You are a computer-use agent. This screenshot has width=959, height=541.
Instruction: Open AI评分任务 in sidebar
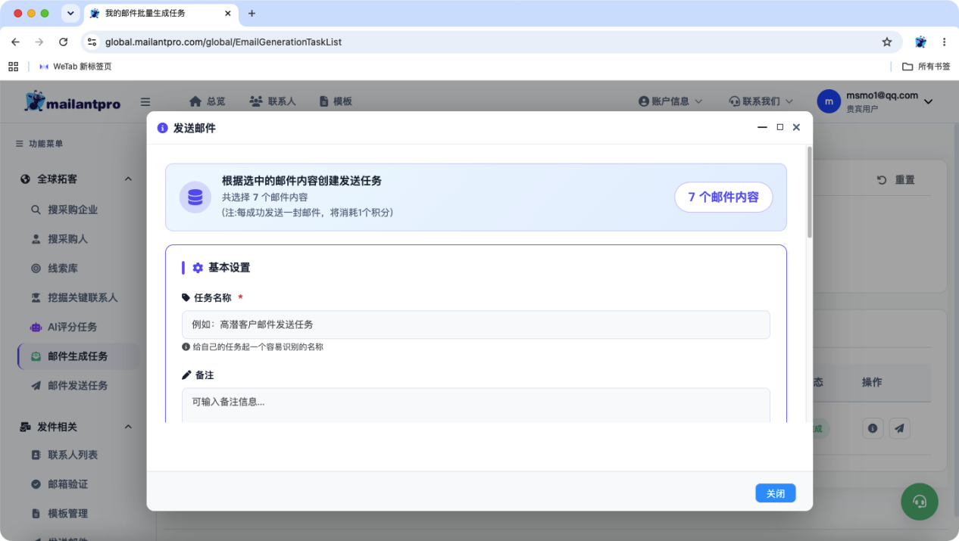(x=72, y=327)
